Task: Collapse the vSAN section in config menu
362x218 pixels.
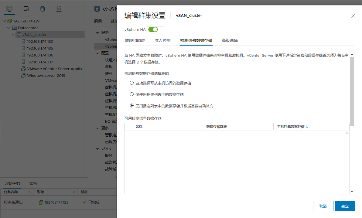Action: coord(97,149)
